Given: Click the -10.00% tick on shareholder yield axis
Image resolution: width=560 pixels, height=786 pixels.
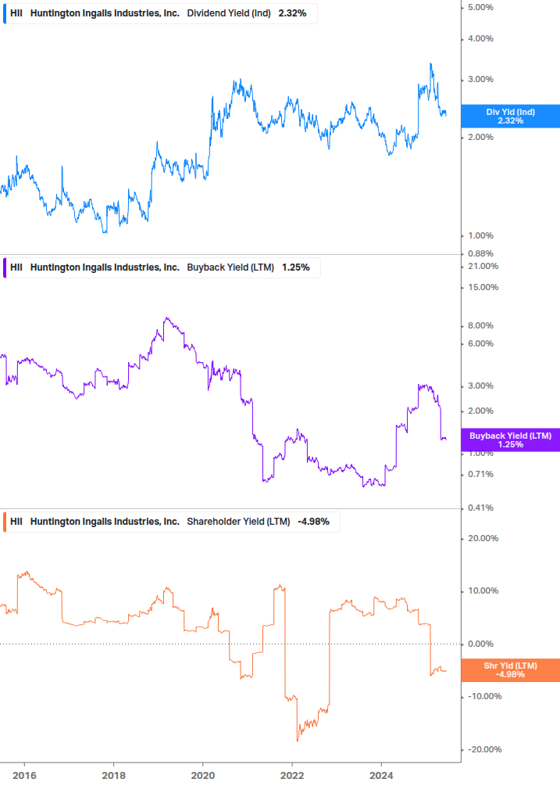Looking at the screenshot, I should [x=484, y=696].
